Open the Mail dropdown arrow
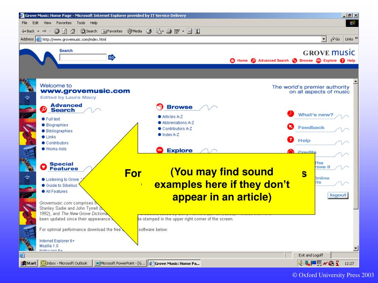Screen dimensions: 378x283 click(163, 31)
